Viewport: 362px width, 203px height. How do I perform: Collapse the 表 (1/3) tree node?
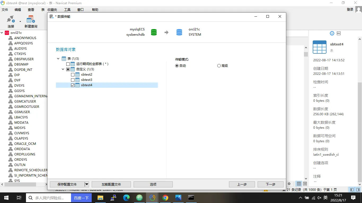(x=58, y=59)
